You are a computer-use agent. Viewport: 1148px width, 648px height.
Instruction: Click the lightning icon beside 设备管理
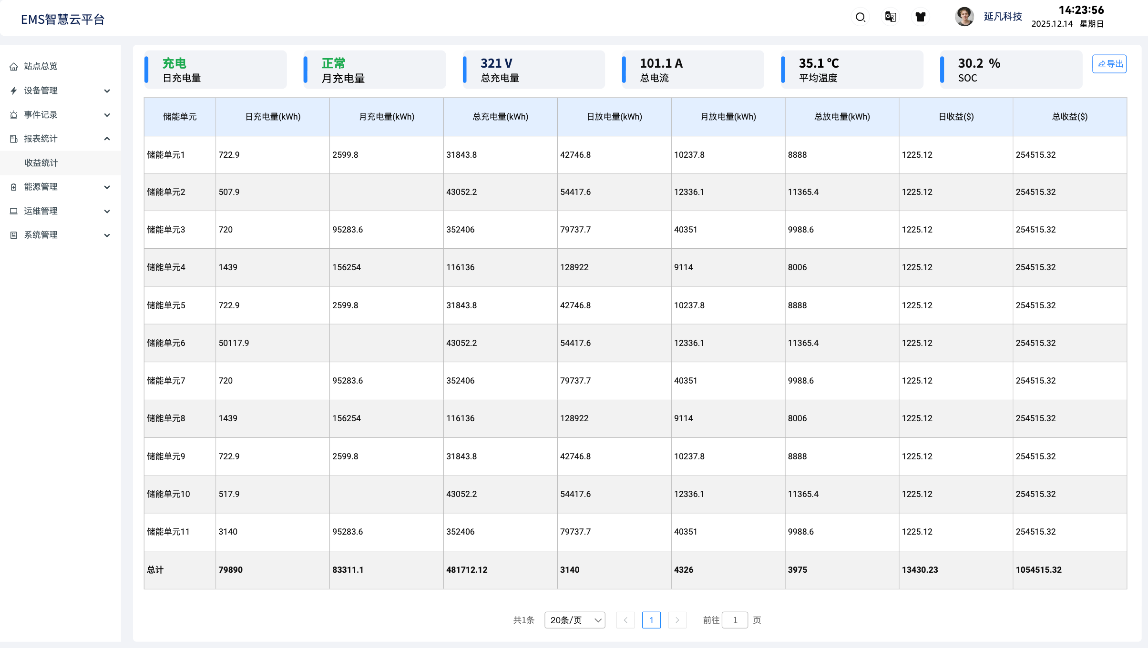[14, 91]
